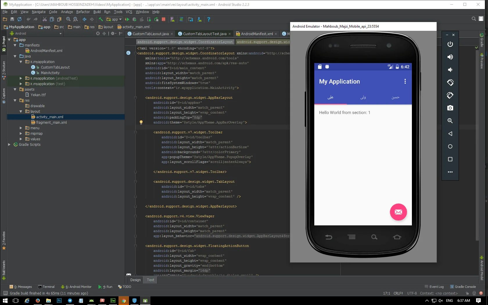This screenshot has height=305, width=488.
Task: Expand ir.myapplication (androidTest) package
Action: 21,78
